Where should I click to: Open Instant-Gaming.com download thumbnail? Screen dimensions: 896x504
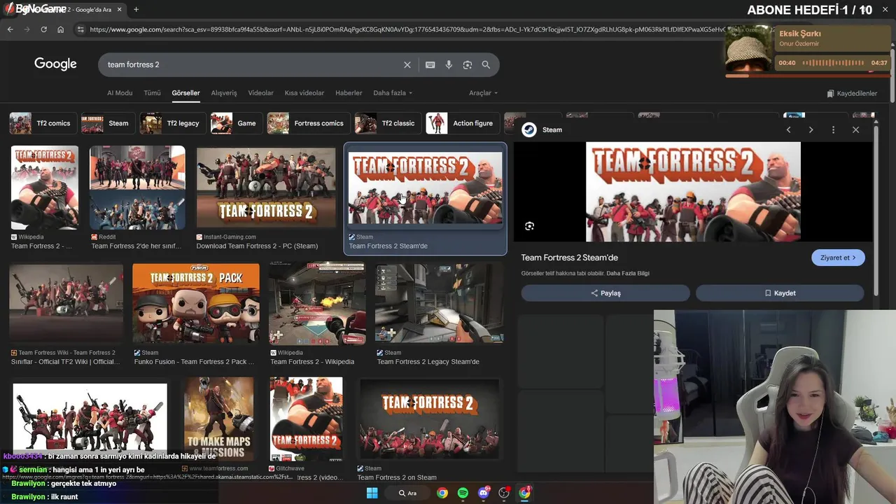coord(266,188)
